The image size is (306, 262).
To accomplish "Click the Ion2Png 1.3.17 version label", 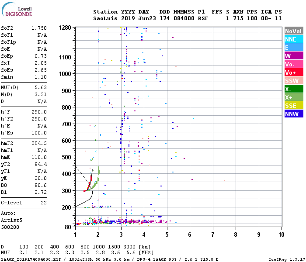I will pyautogui.click(x=287, y=259).
